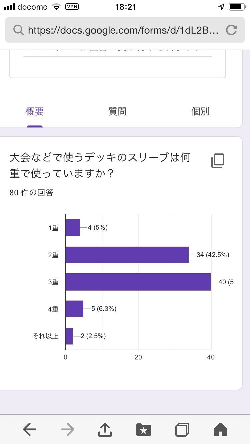Viewport: 250px width, 444px height.
Task: Tap the magnifier icon in the address bar
Action: [x=18, y=30]
